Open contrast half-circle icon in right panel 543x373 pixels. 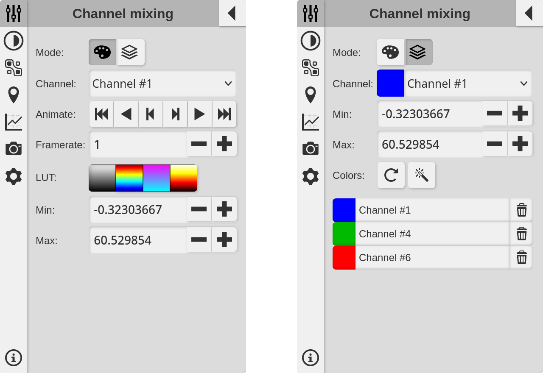tap(311, 41)
